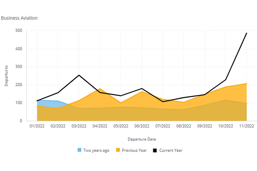
Task: Click the 01/2022 x-axis label
Action: 37,126
